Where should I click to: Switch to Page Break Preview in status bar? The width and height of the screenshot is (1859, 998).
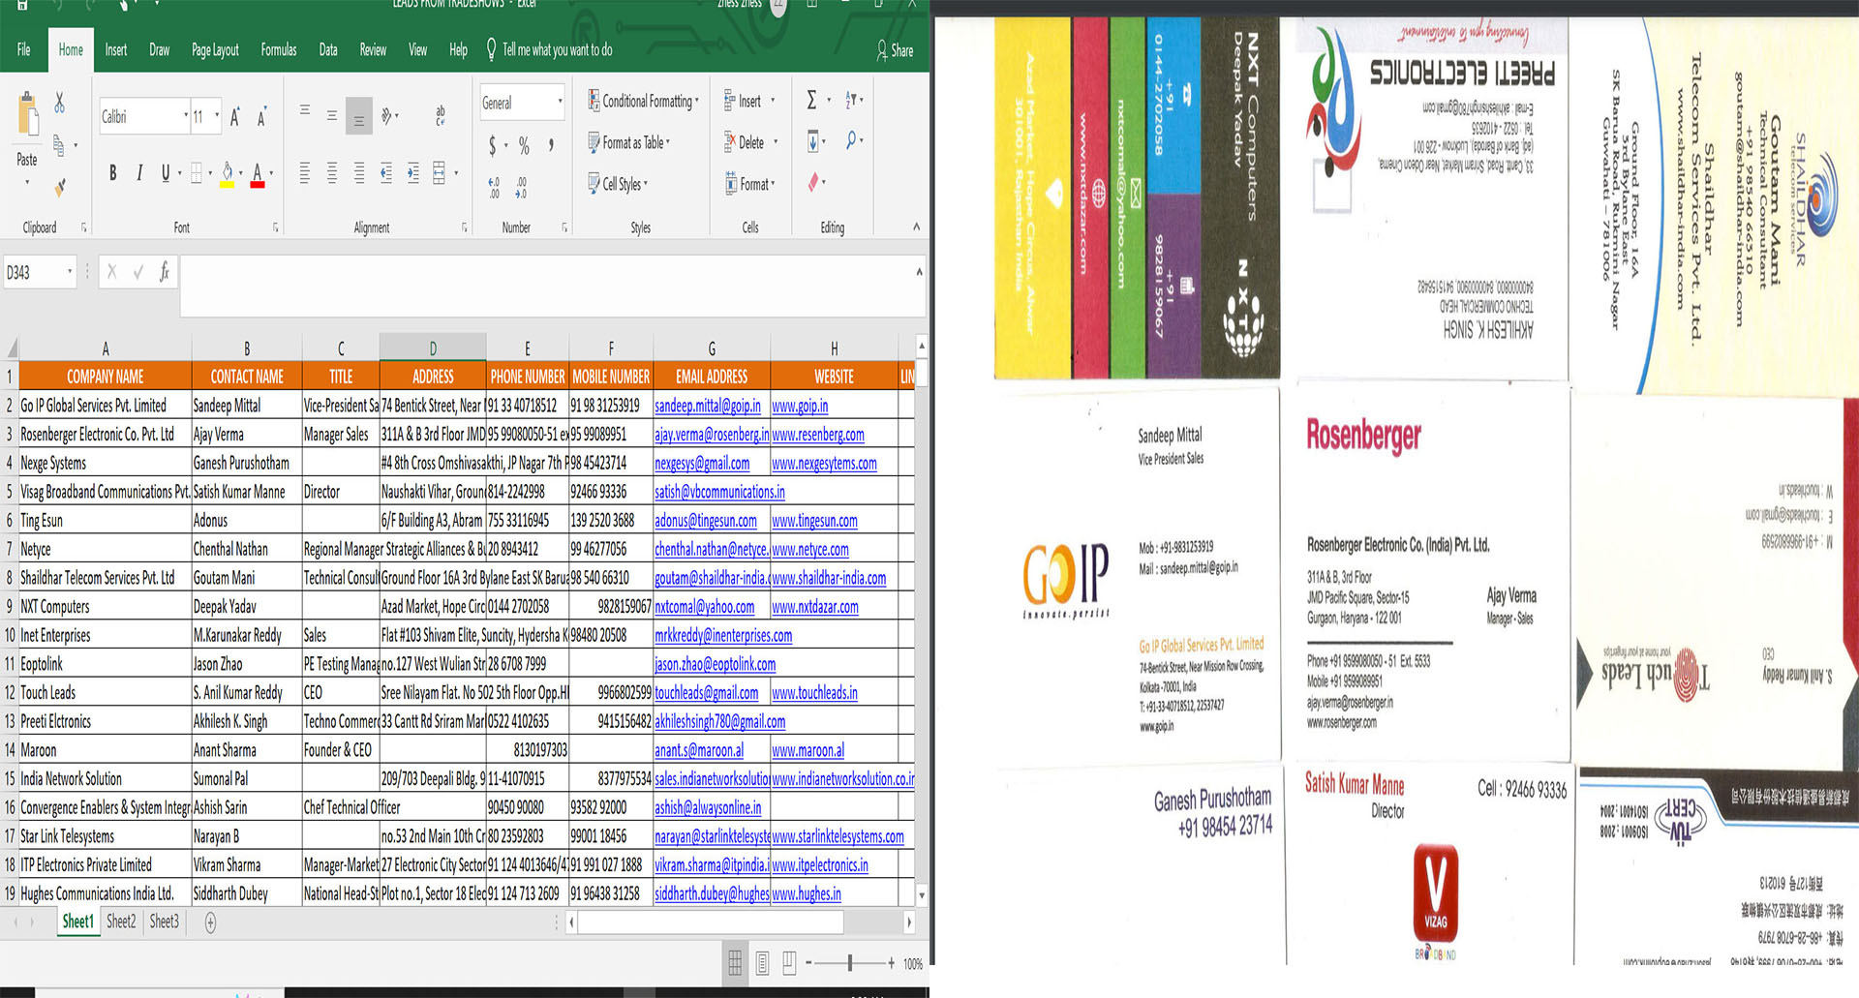[x=789, y=963]
